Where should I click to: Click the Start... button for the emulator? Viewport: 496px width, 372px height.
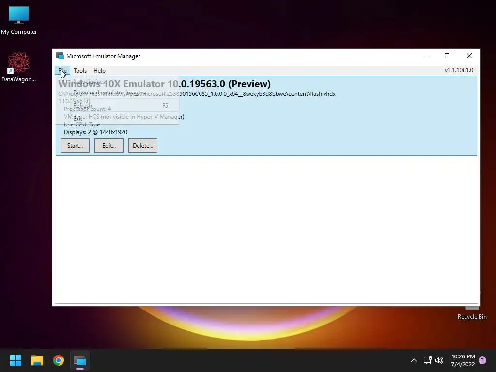click(75, 145)
